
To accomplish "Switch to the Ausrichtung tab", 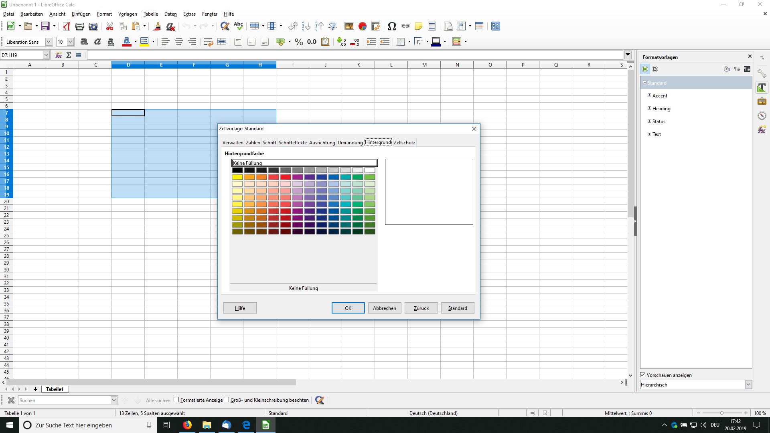I will pyautogui.click(x=321, y=142).
